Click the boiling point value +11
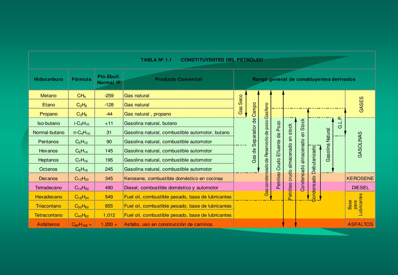The width and height of the screenshot is (398, 275). click(109, 123)
